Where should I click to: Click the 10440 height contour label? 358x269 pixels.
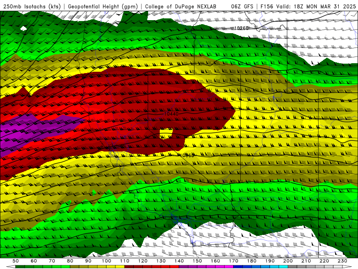(171, 114)
